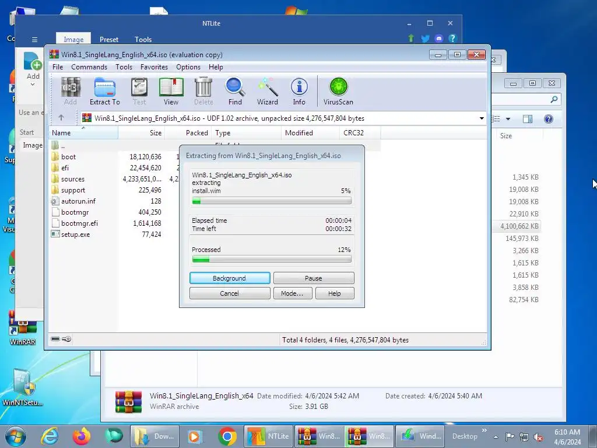Image resolution: width=597 pixels, height=448 pixels.
Task: Click the taskbar clock showing 6:10 AM
Action: click(567, 436)
